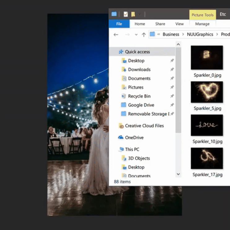Click the Back navigation arrow
The height and width of the screenshot is (230, 230).
pos(116,35)
